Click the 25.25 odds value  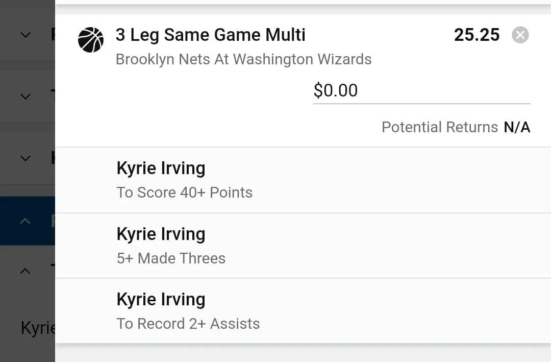tap(477, 35)
